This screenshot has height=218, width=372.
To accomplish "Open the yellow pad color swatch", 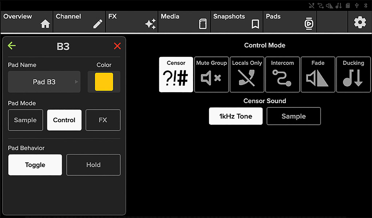I will [x=104, y=82].
